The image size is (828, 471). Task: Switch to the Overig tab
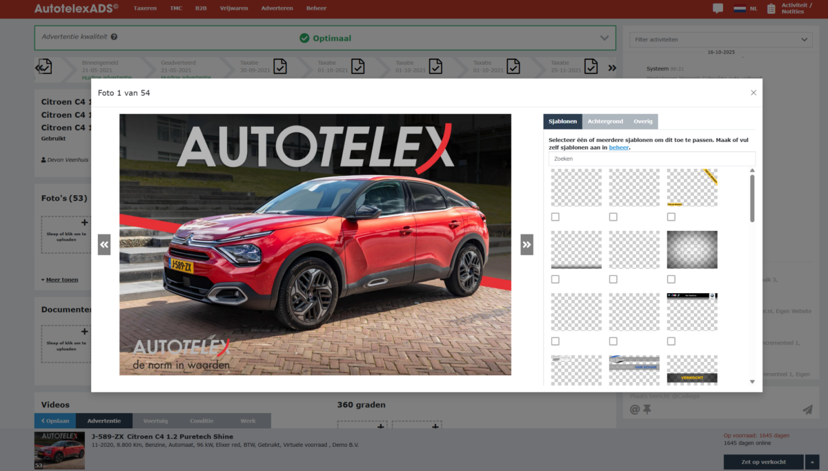(x=643, y=121)
